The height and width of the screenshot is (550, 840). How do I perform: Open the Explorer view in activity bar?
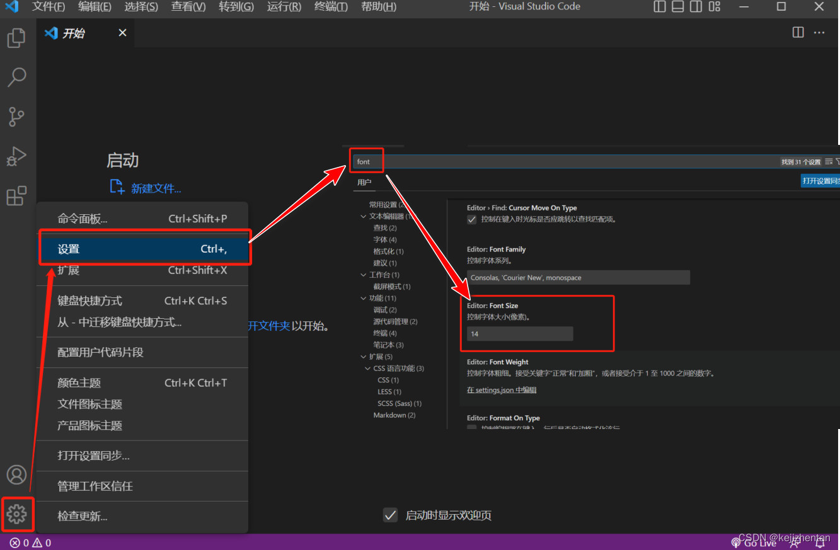16,38
